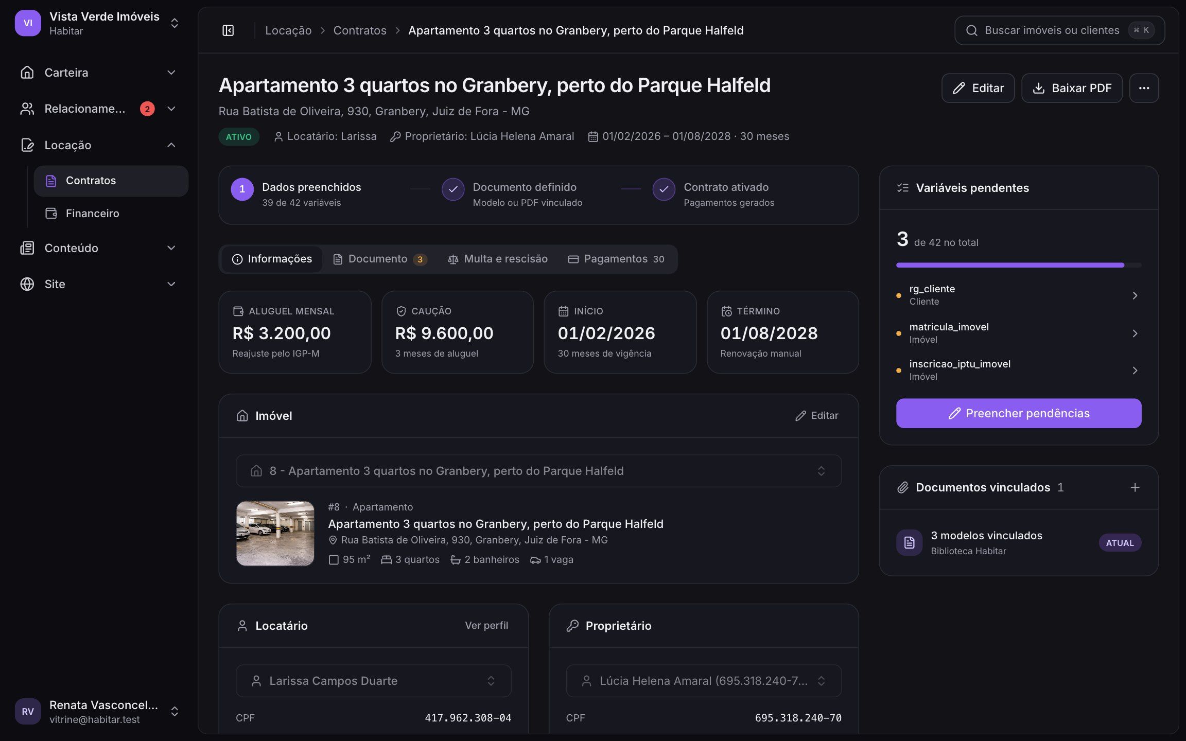
Task: Click the document icon beside 3 modelos vinculados
Action: coord(909,542)
